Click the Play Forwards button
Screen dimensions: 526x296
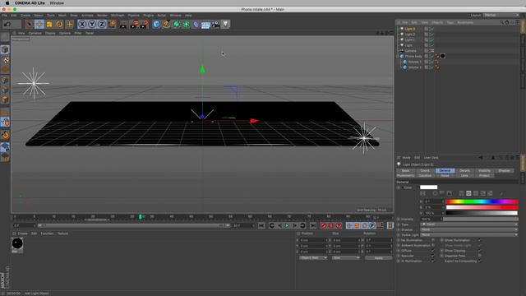tap(287, 226)
